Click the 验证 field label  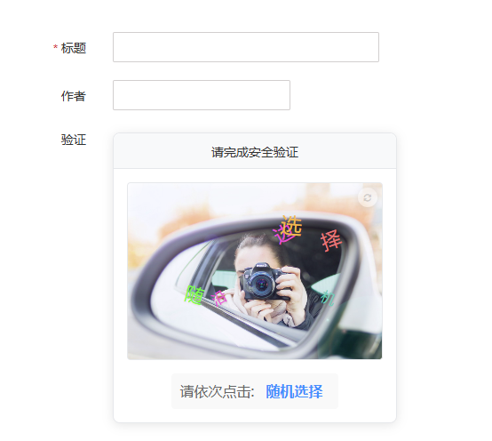tap(74, 140)
